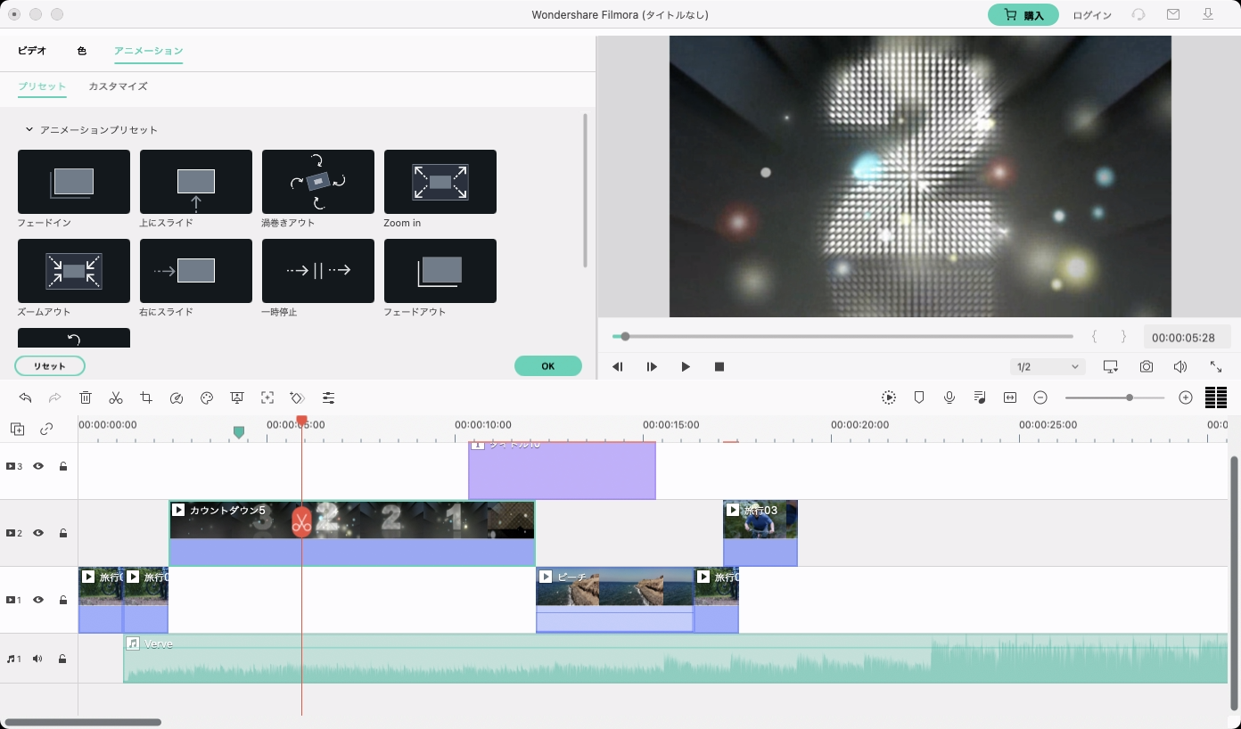This screenshot has width=1241, height=729.
Task: Play the preview video
Action: (686, 366)
